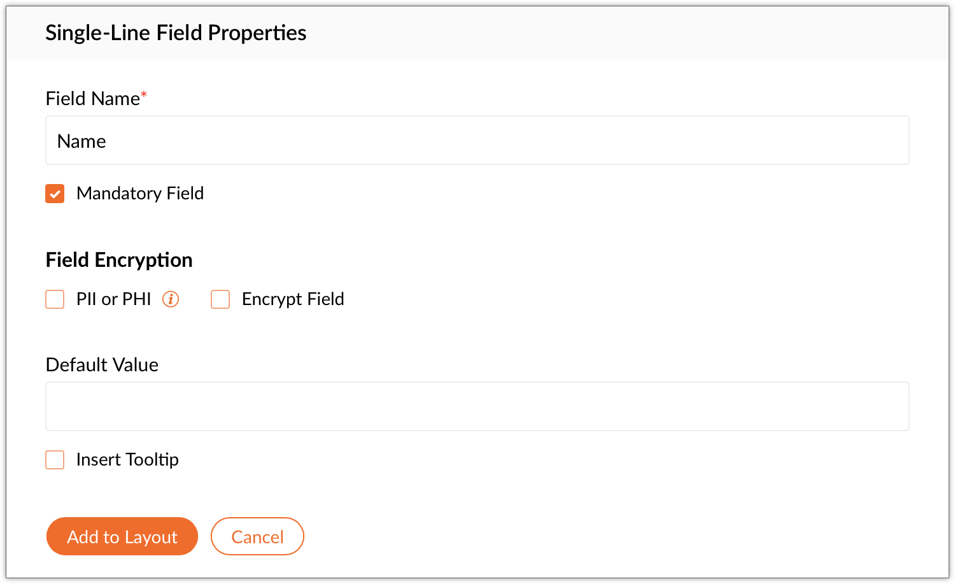Click the Default Value label
The height and width of the screenshot is (584, 955).
(102, 365)
